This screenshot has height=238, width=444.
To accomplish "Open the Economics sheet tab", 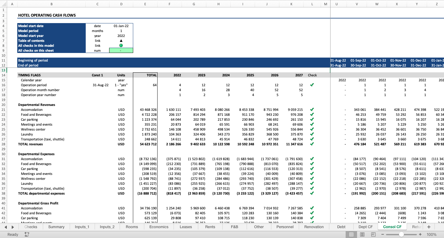I will (158, 227).
